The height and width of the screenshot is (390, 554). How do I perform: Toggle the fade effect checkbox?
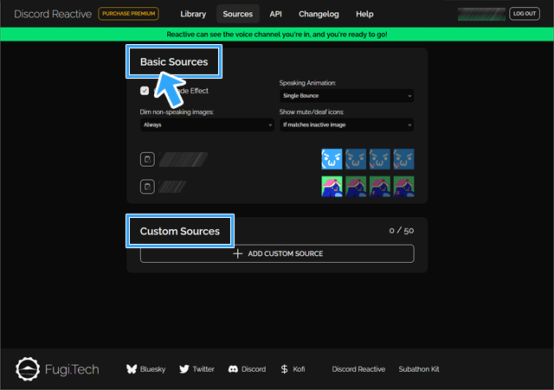145,91
